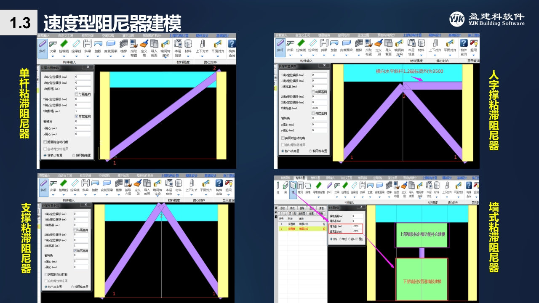539x303 pixels.
Task: Select the 梁 (beam) tool icon
Action: [x=285, y=186]
